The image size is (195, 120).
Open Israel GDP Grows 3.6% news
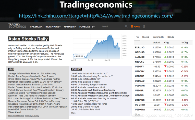pyautogui.click(x=23, y=110)
